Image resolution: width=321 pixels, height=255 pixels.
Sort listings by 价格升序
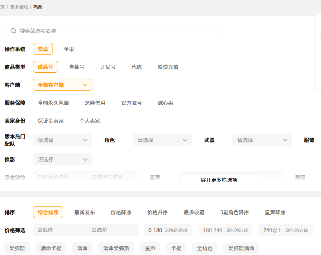(158, 212)
